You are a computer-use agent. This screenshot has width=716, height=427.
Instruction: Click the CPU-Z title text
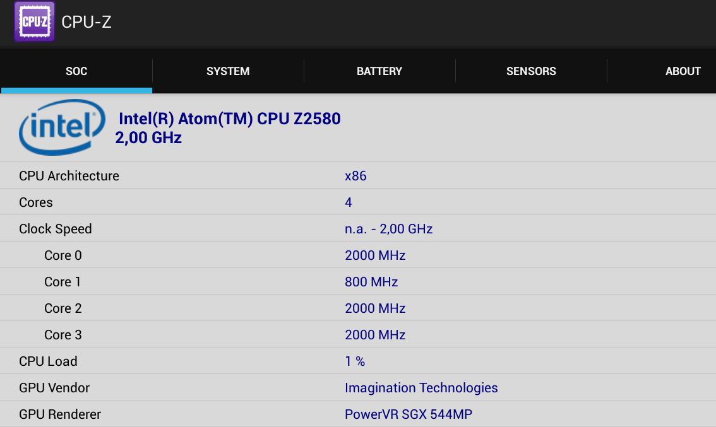[87, 22]
